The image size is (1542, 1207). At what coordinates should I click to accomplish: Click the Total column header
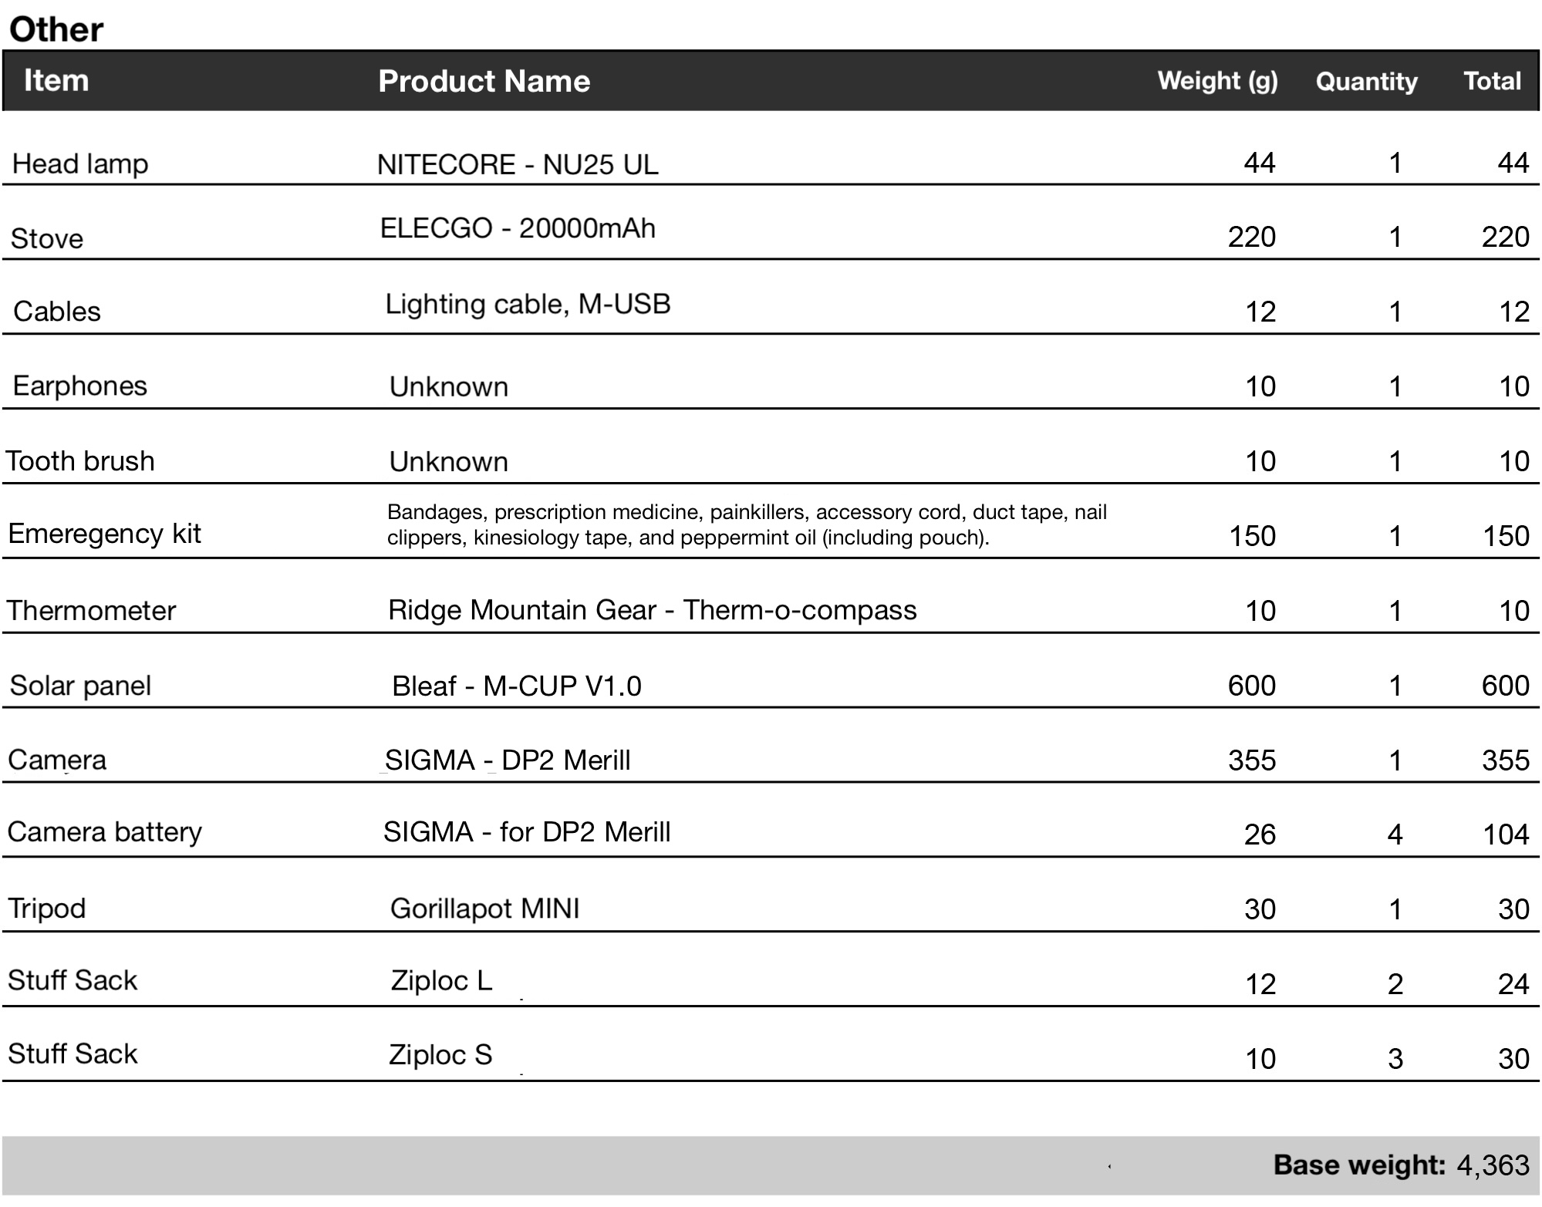pos(1492,81)
